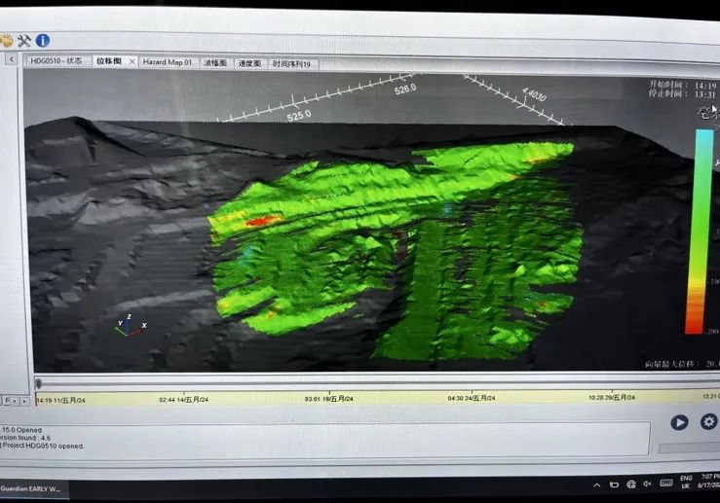This screenshot has height=503, width=720.
Task: Switch to the 速度图 tab
Action: coord(250,63)
